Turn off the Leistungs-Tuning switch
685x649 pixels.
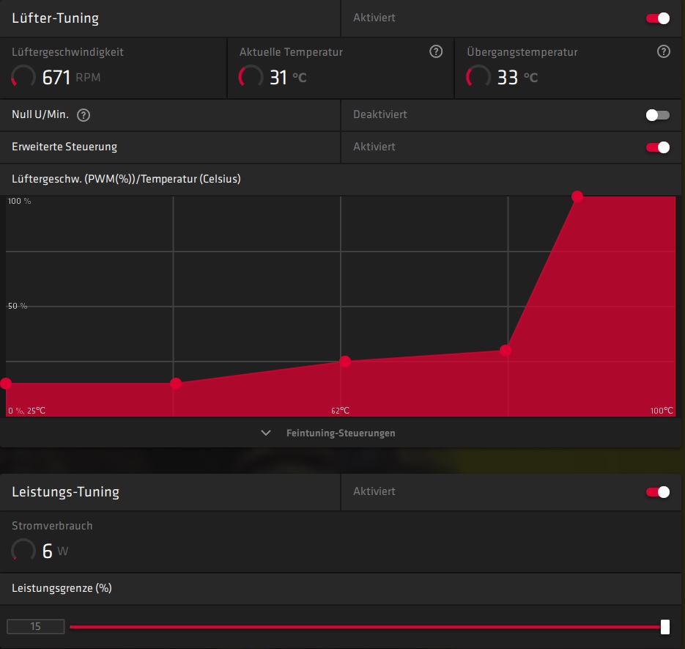tap(657, 492)
